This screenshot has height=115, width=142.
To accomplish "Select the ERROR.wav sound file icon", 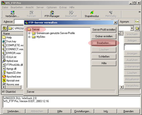I will (4, 53).
